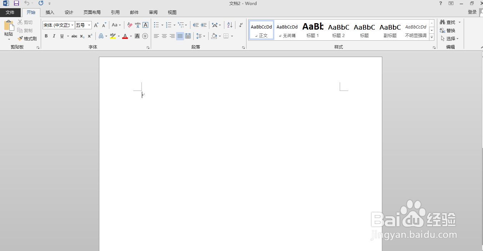
Task: Apply the text highlight color (yellow)
Action: point(113,36)
